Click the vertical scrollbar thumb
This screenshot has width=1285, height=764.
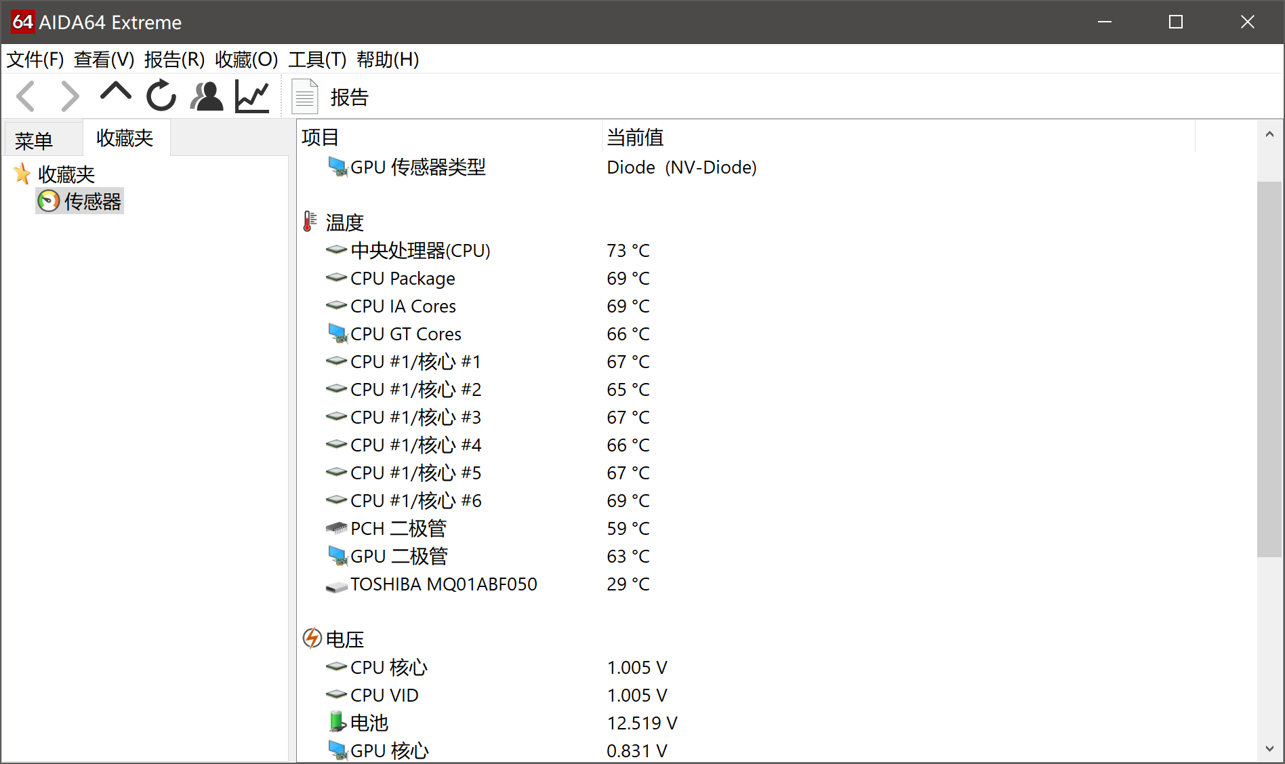(x=1269, y=369)
